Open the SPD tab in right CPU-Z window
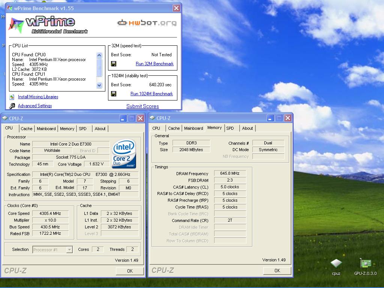384x288 pixels. point(230,128)
